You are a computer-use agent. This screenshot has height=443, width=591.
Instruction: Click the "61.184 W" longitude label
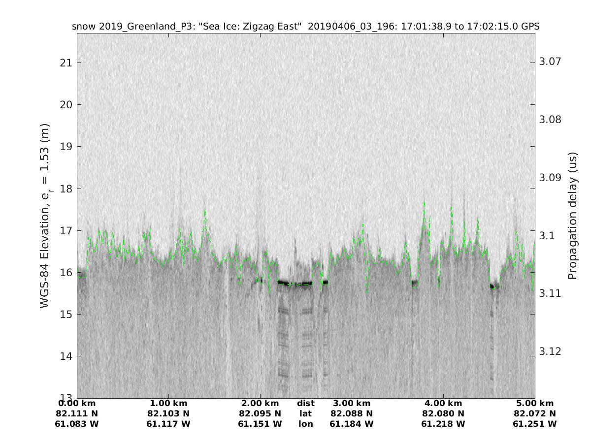pyautogui.click(x=351, y=424)
